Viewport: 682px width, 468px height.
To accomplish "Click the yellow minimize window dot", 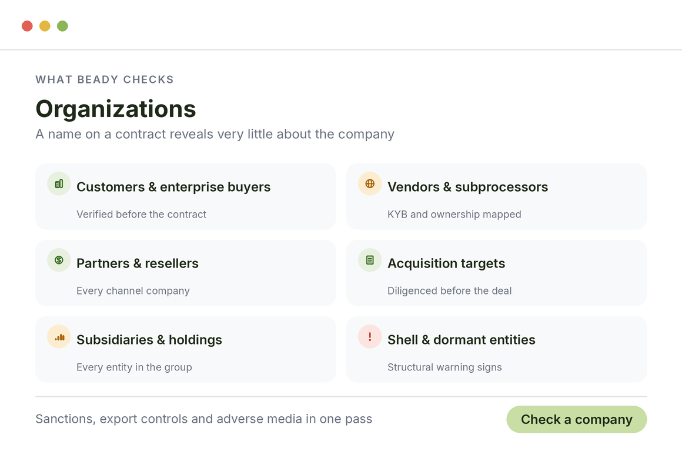I will pos(45,26).
